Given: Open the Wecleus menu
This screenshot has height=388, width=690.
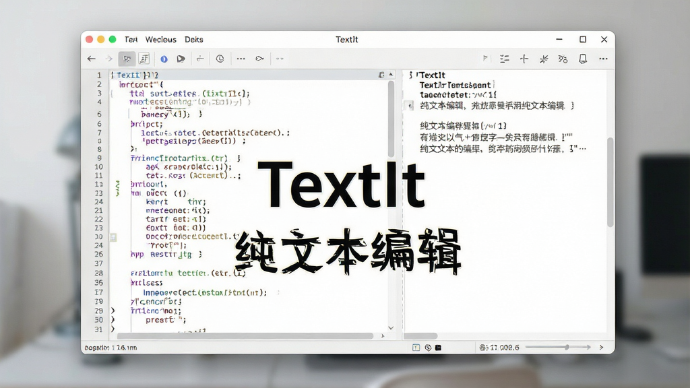Looking at the screenshot, I should (160, 40).
